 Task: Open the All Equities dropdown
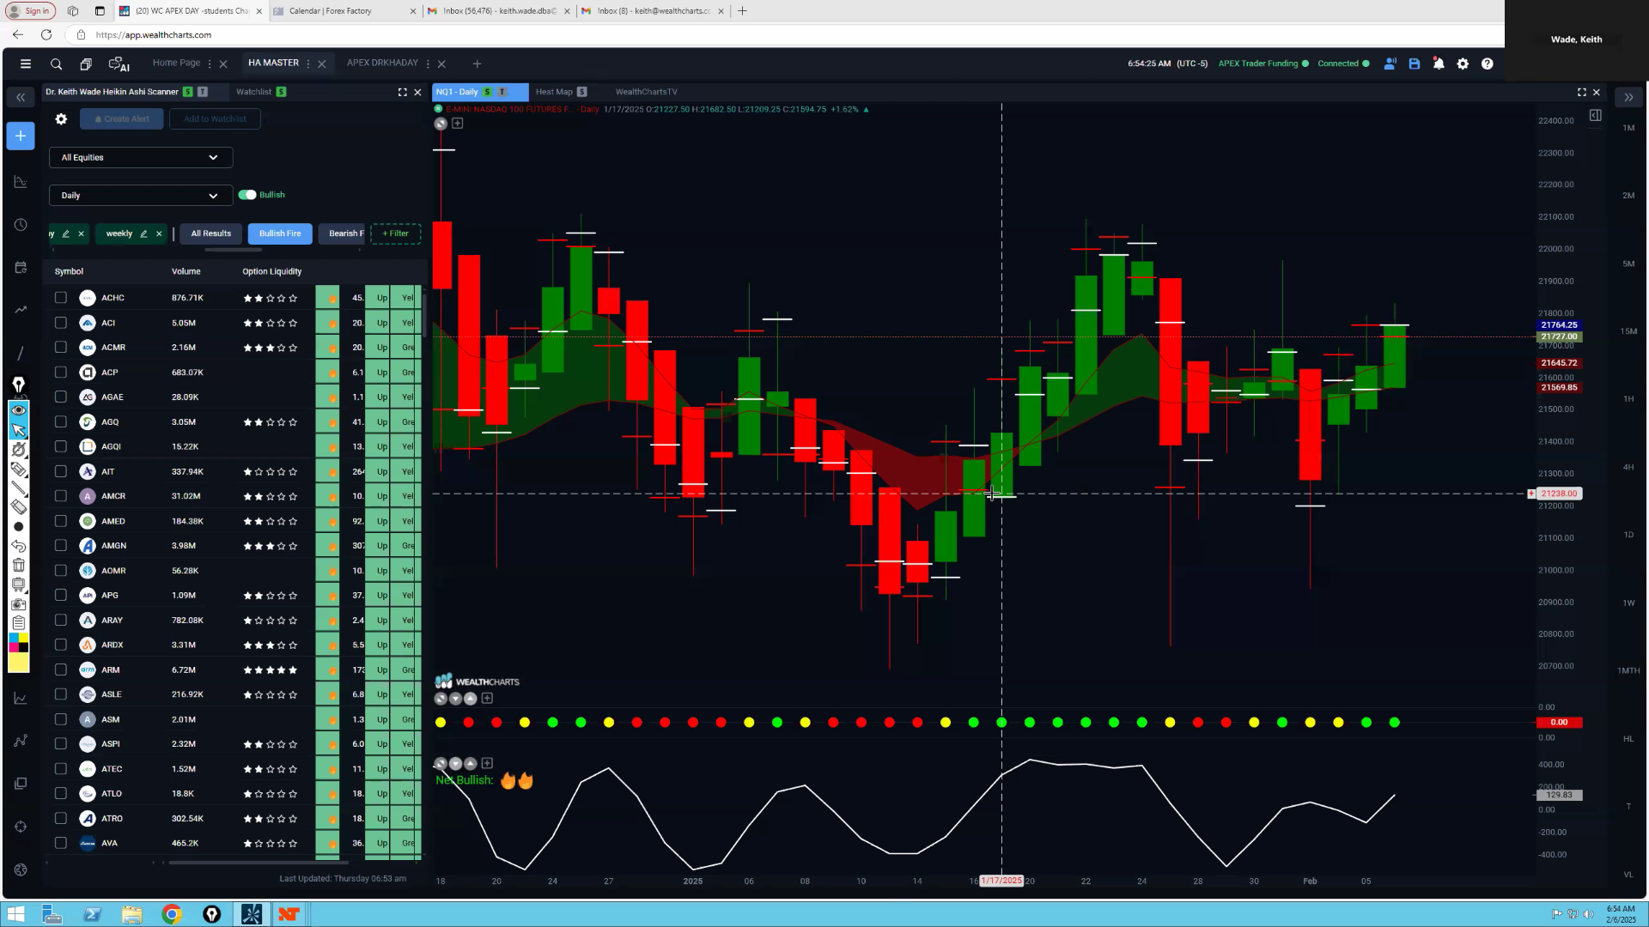point(141,158)
